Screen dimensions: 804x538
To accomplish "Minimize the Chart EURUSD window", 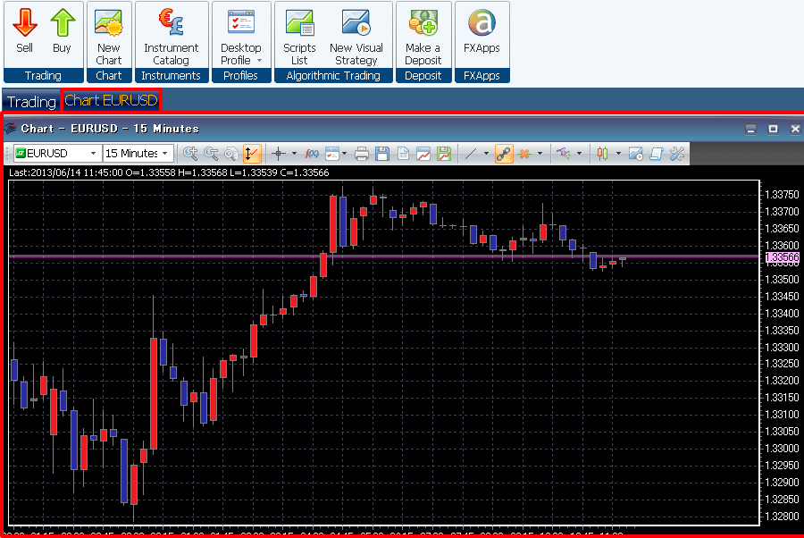I will tap(751, 129).
